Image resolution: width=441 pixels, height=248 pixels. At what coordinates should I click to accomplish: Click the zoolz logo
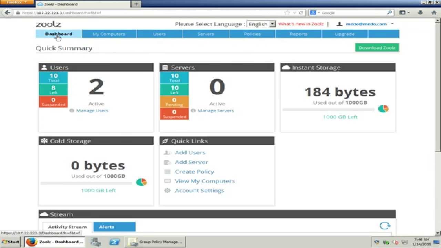point(49,24)
